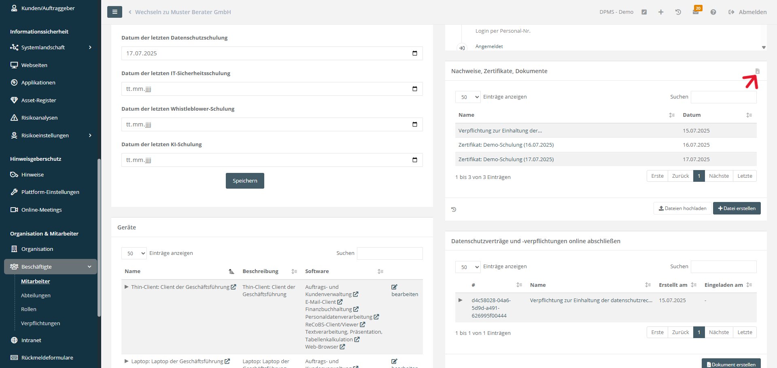Click the Abmelden logout link

pos(747,12)
